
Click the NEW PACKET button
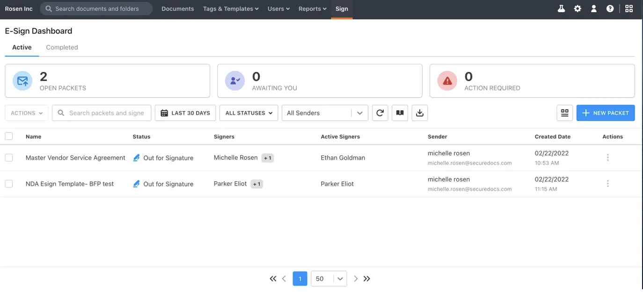pyautogui.click(x=606, y=113)
